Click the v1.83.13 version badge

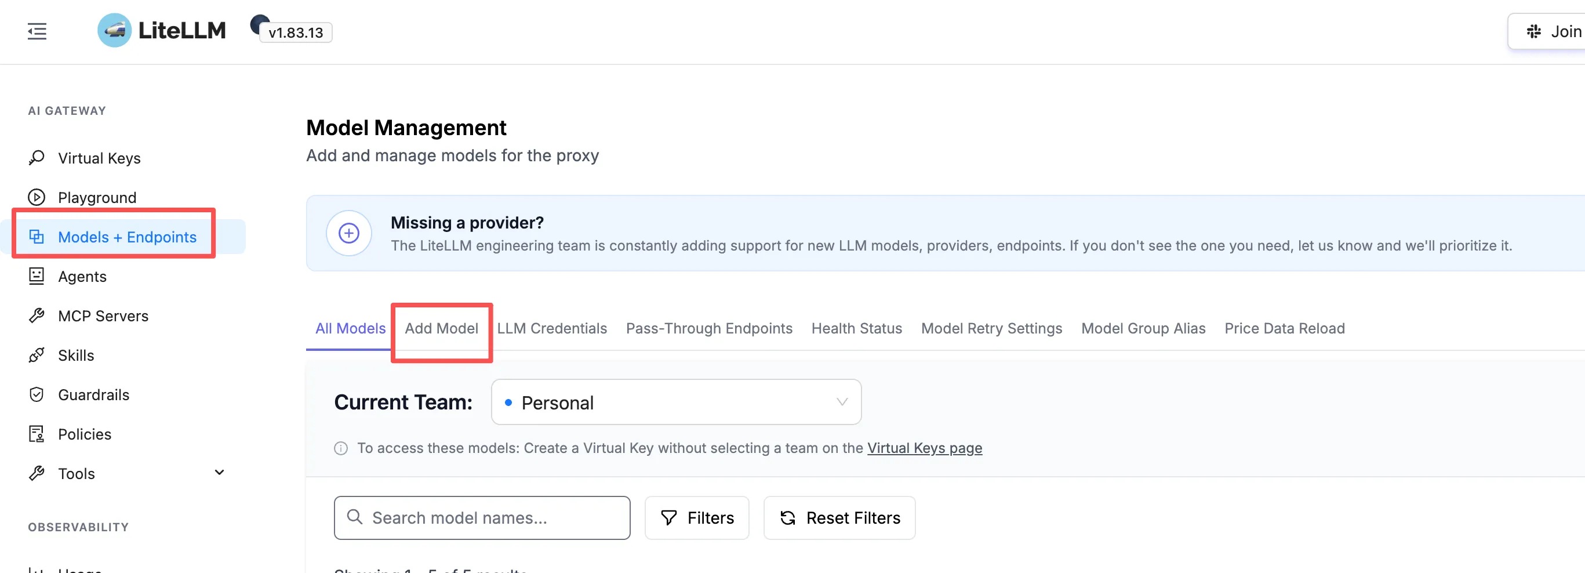click(x=296, y=32)
